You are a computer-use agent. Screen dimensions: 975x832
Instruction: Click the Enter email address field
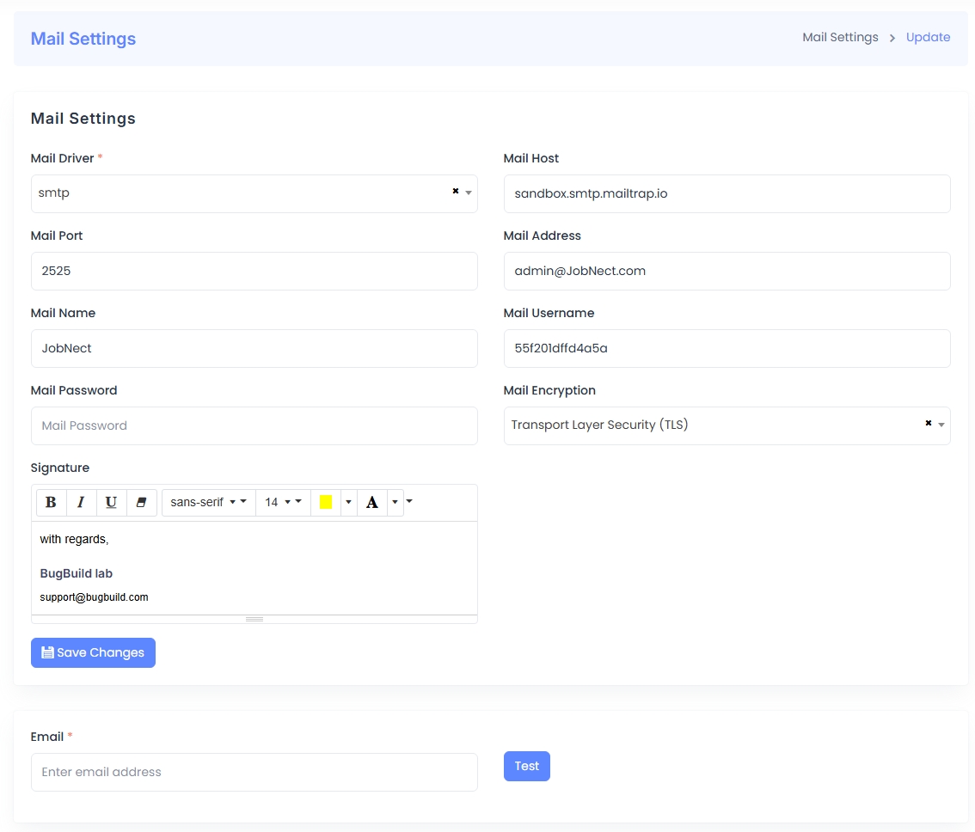(254, 772)
